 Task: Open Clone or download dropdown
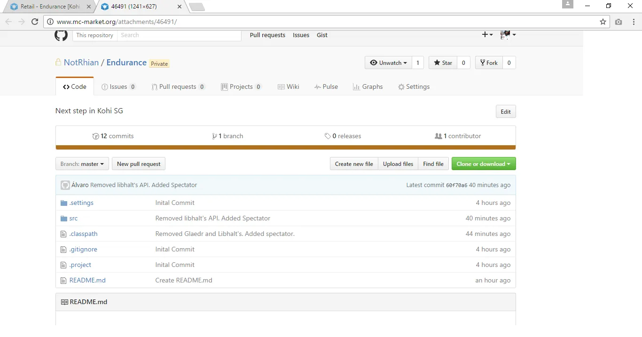pos(484,164)
